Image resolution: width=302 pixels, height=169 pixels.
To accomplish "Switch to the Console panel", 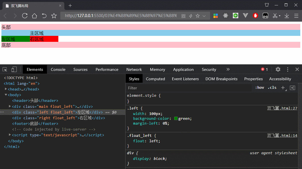I will point(58,69).
